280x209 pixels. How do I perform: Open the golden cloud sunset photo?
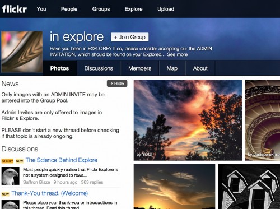(174, 187)
